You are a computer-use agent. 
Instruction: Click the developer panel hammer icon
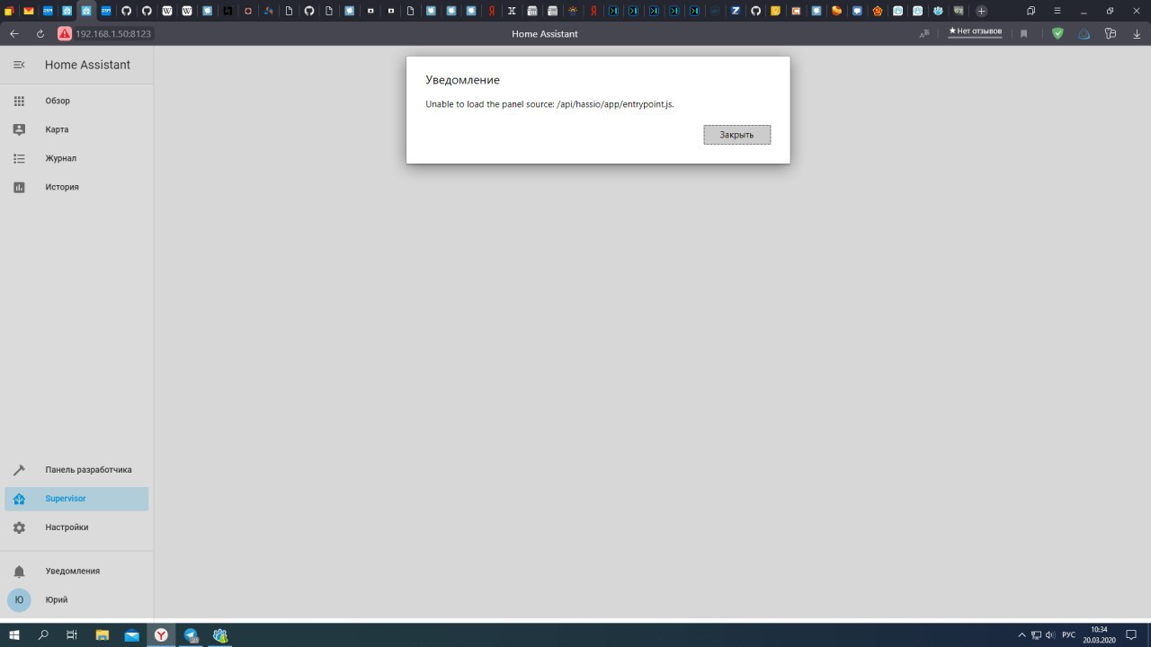click(19, 470)
